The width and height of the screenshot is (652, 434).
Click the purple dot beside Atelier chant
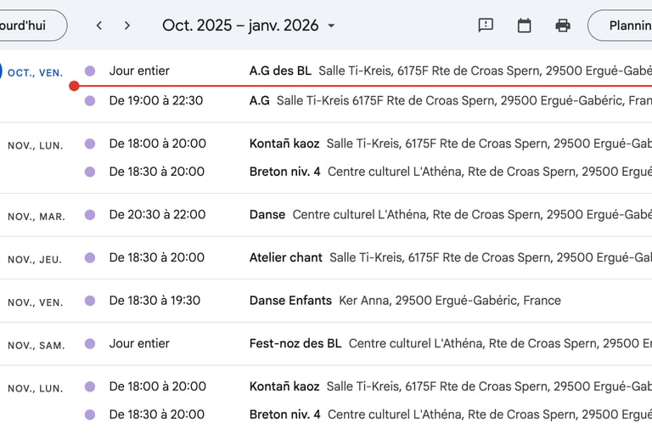[90, 257]
